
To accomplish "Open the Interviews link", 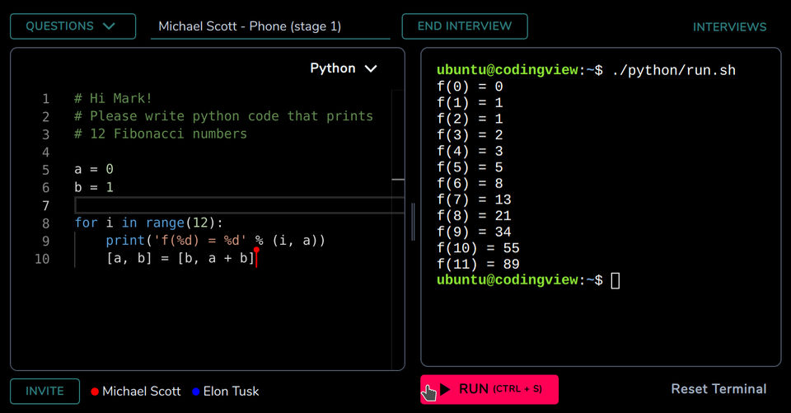I will 729,27.
